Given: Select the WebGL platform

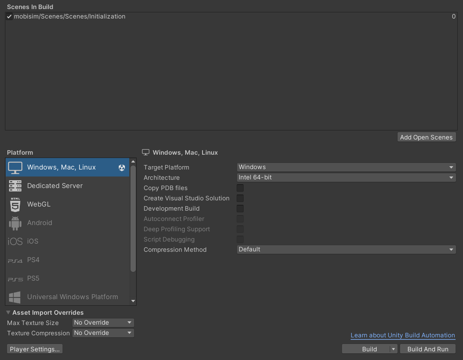Looking at the screenshot, I should (x=67, y=204).
